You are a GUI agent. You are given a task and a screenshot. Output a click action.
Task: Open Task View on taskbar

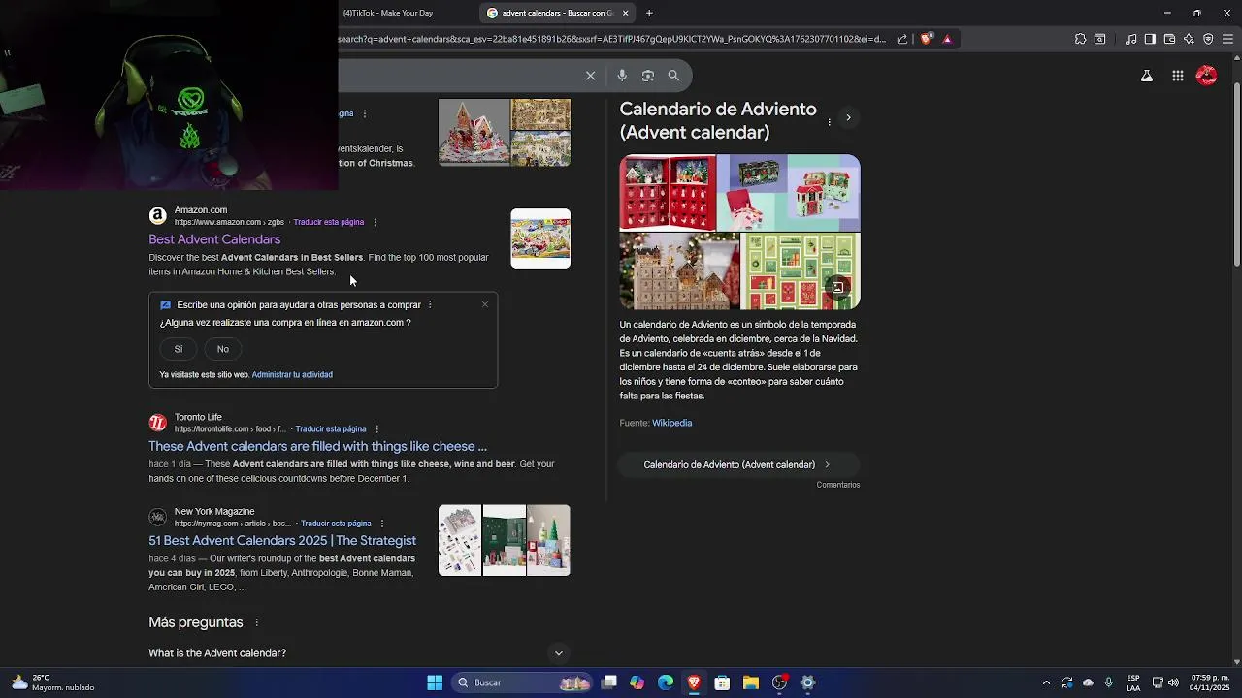[x=609, y=682]
